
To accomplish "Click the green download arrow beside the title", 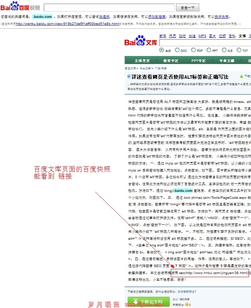I will click(242, 76).
